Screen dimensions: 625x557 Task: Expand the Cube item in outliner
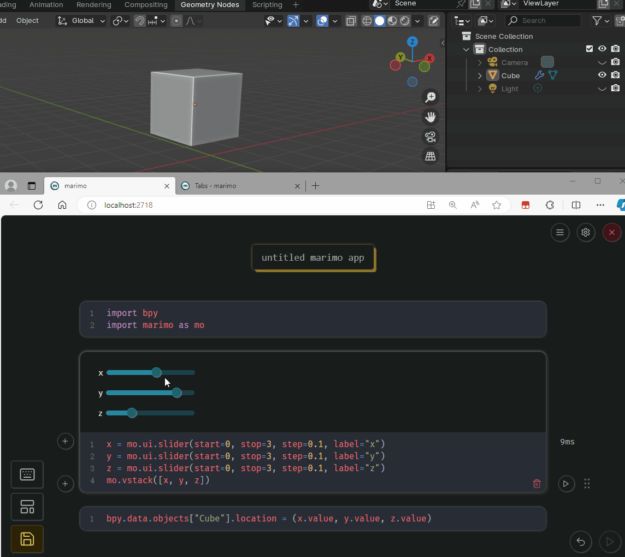[480, 76]
